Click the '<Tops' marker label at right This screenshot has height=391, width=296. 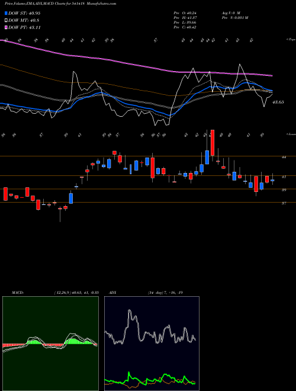291,40
